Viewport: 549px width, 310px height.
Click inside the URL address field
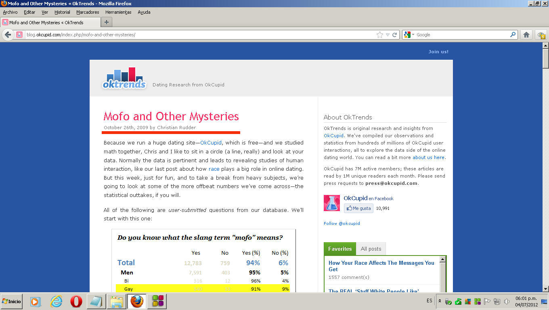coord(200,35)
